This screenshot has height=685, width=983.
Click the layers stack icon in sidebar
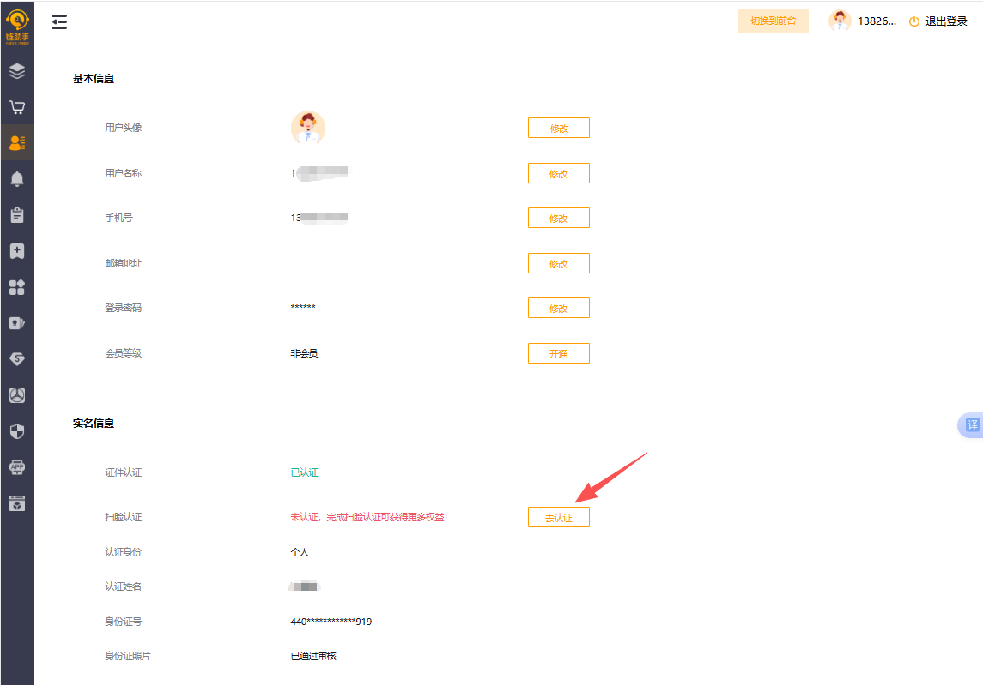tap(17, 71)
